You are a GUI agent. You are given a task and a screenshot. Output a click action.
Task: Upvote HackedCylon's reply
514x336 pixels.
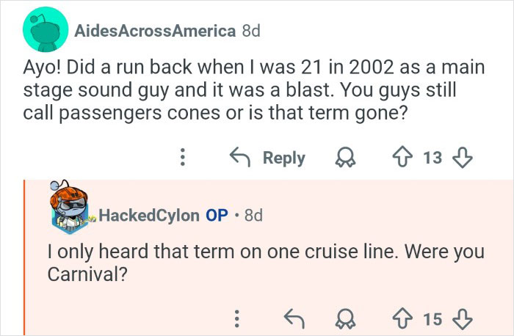[x=401, y=318]
